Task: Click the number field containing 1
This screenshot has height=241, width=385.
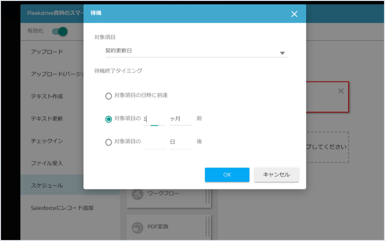Action: pos(154,119)
